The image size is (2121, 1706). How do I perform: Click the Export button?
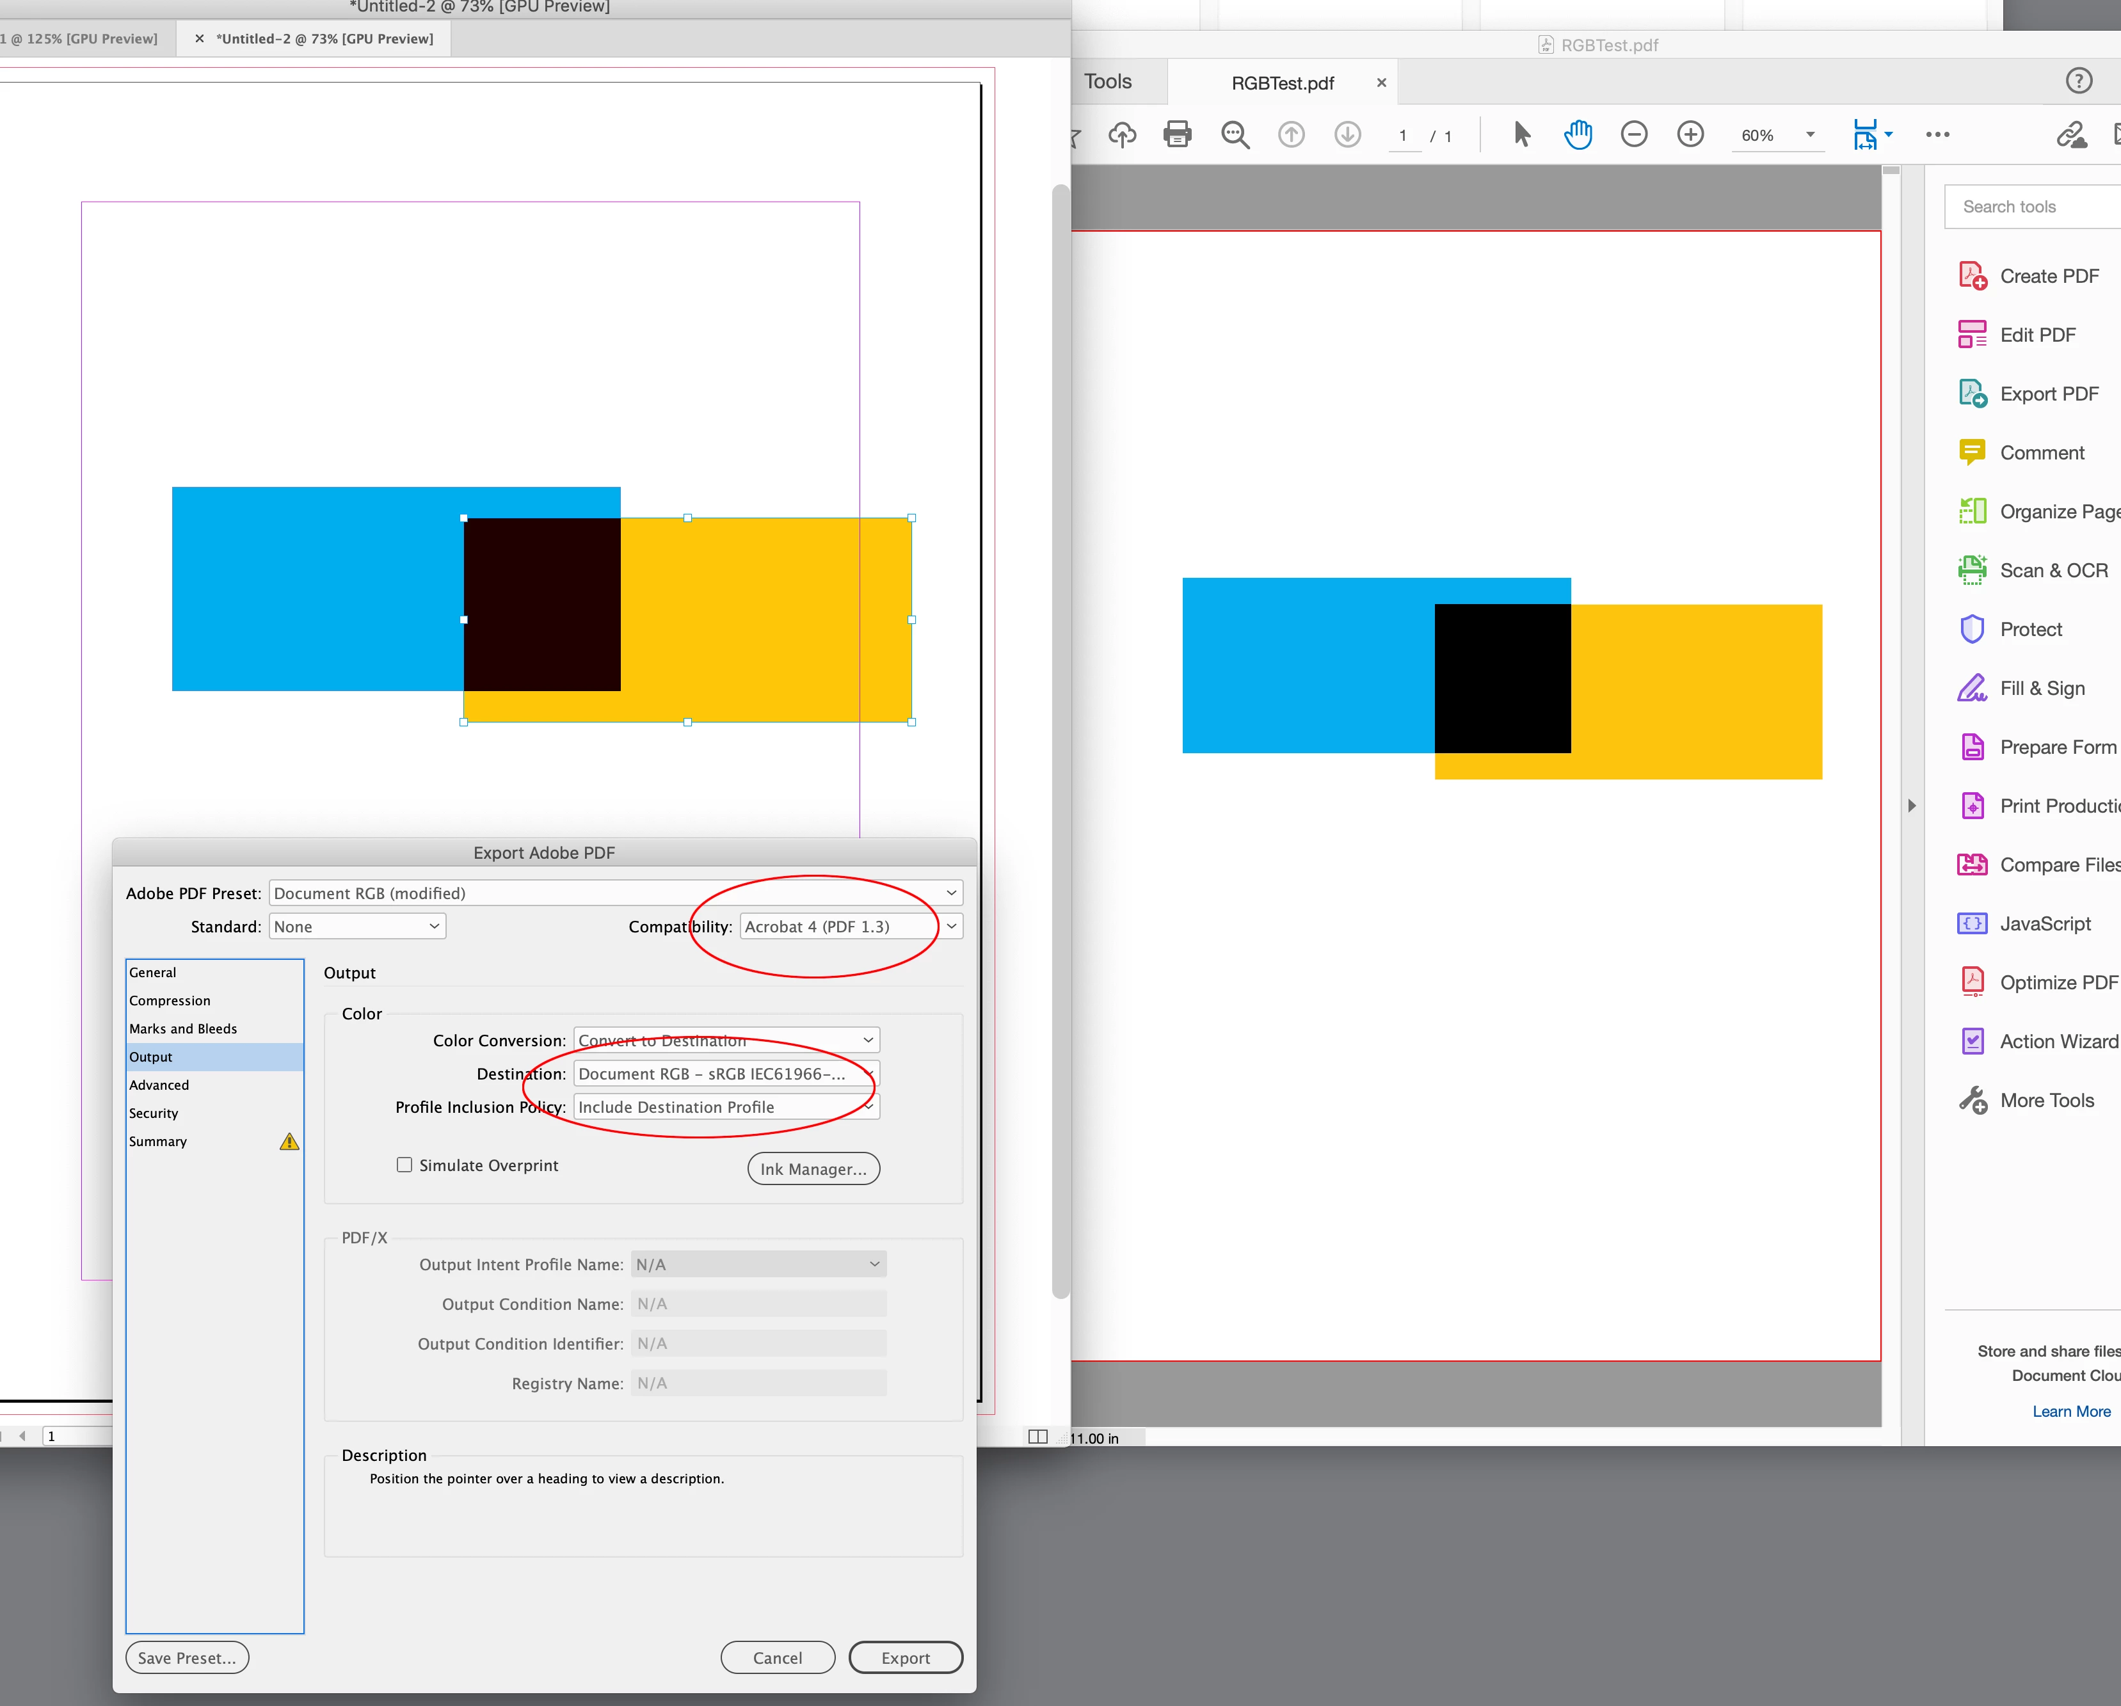click(905, 1658)
